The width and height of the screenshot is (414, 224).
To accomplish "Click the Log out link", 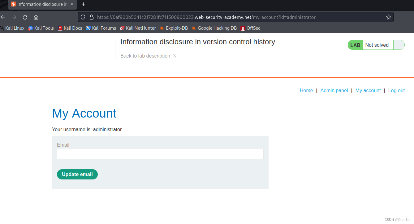I will tap(396, 91).
